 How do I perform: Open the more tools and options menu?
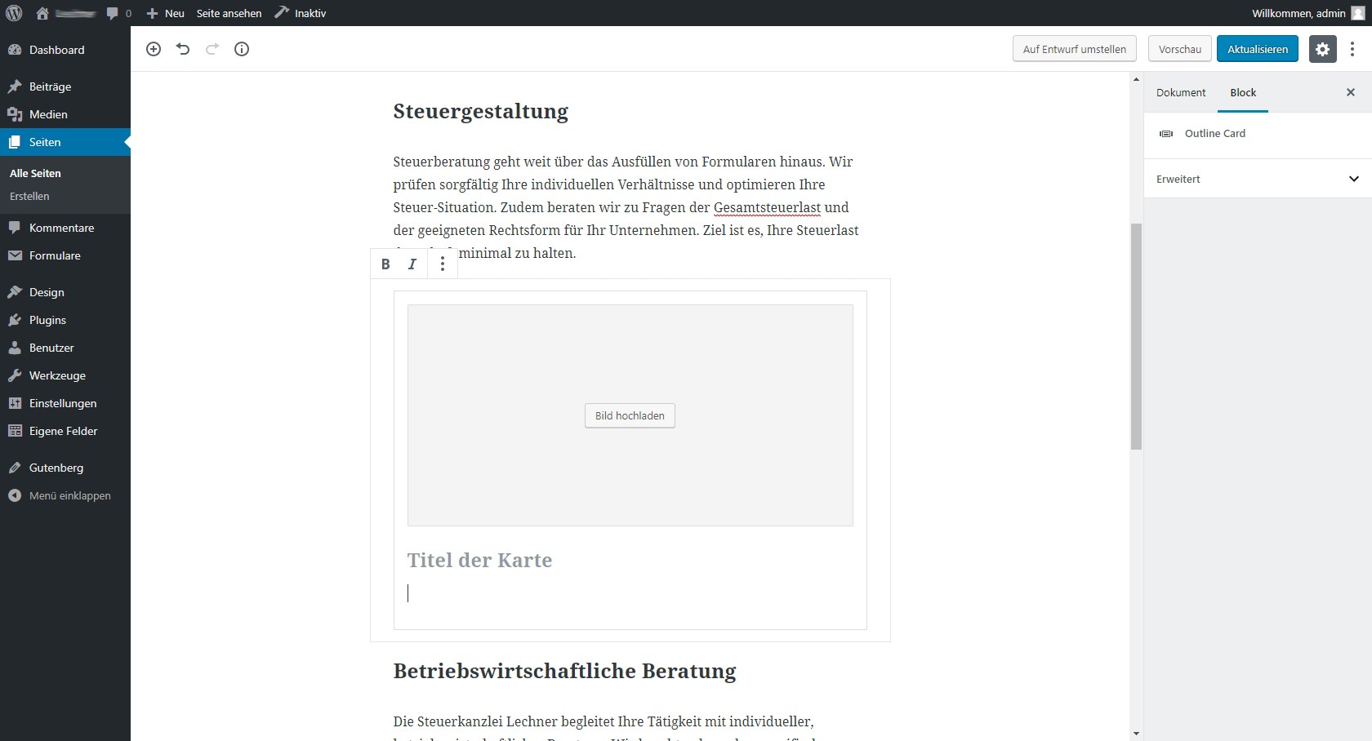click(1352, 49)
